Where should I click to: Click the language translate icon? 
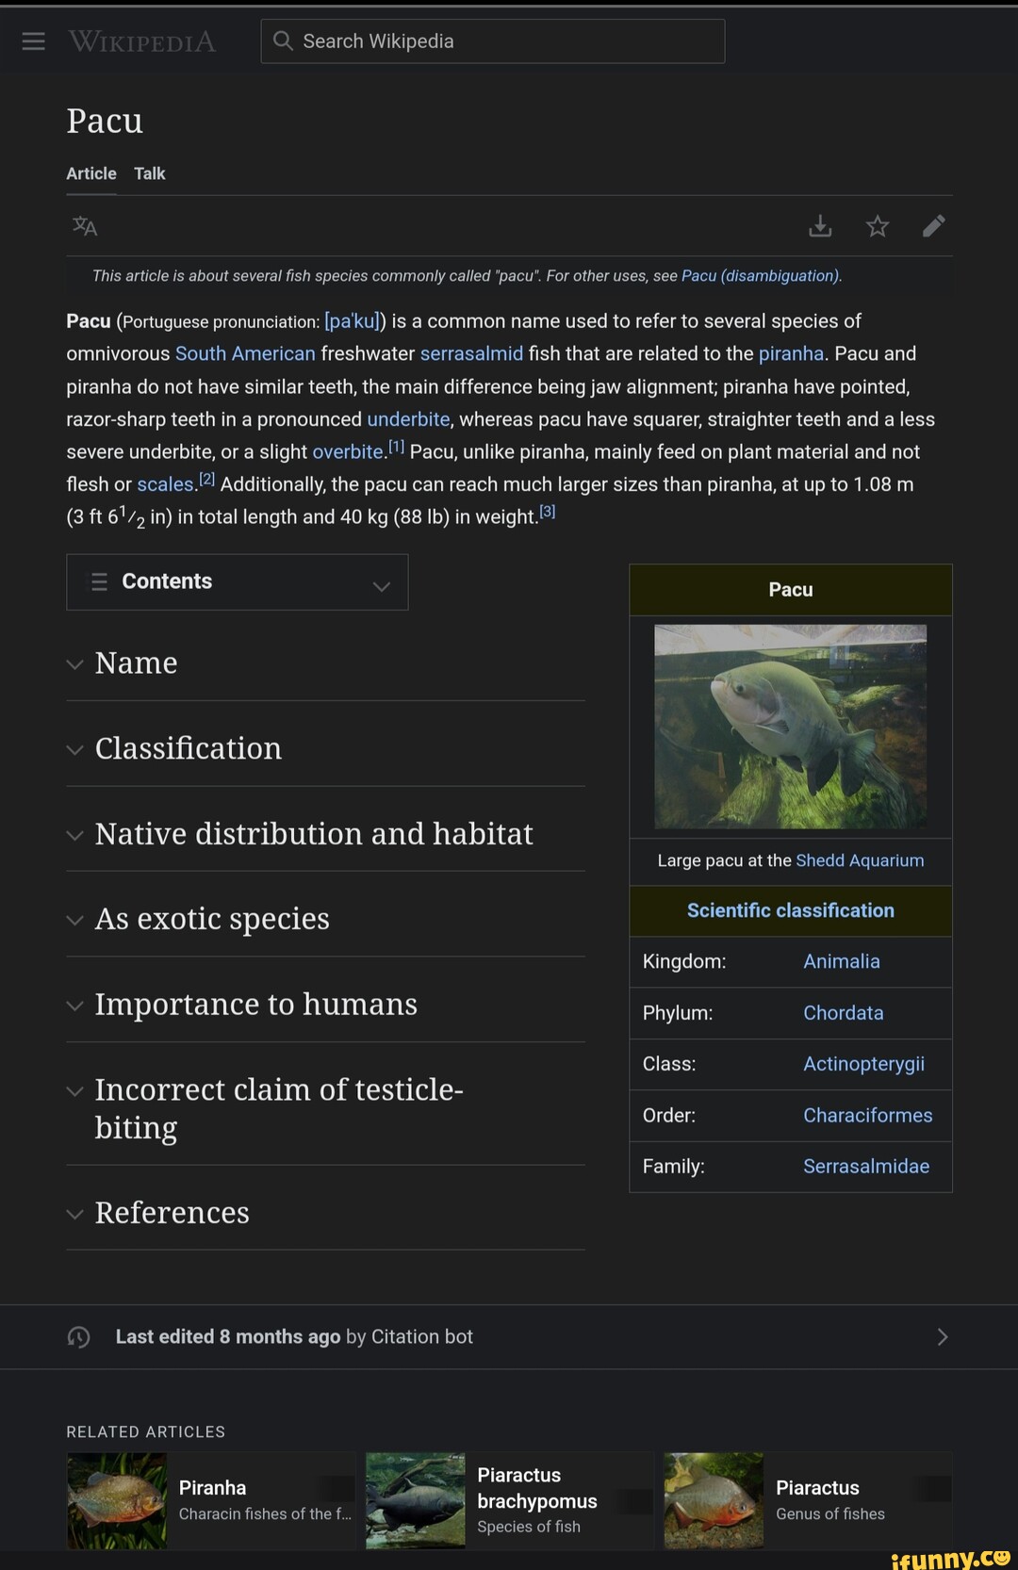pos(85,226)
